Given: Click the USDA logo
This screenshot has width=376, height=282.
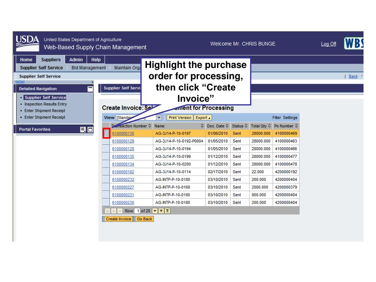Looking at the screenshot, I should 27,43.
